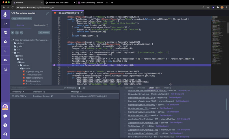This screenshot has height=139, width=229.
Task: Open new browser tab with plus icon
Action: pyautogui.click(x=112, y=3)
